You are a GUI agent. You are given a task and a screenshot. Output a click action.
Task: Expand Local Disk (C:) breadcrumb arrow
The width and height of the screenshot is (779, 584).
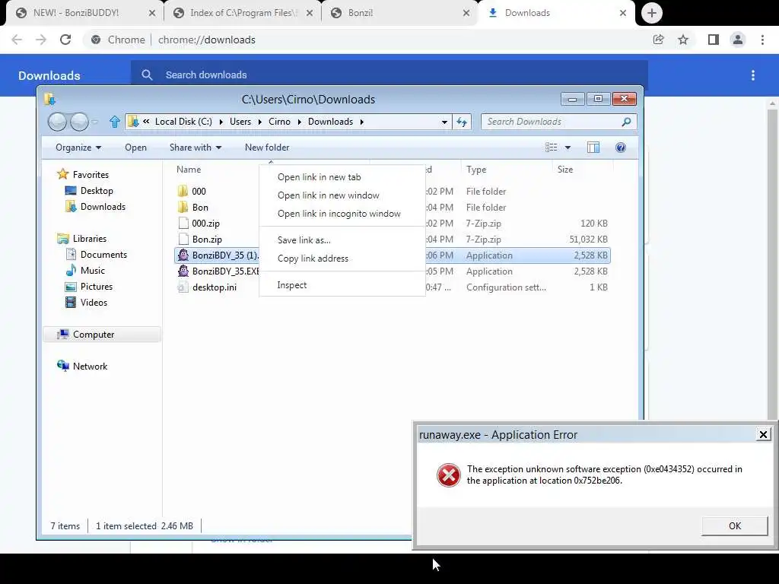pos(221,122)
